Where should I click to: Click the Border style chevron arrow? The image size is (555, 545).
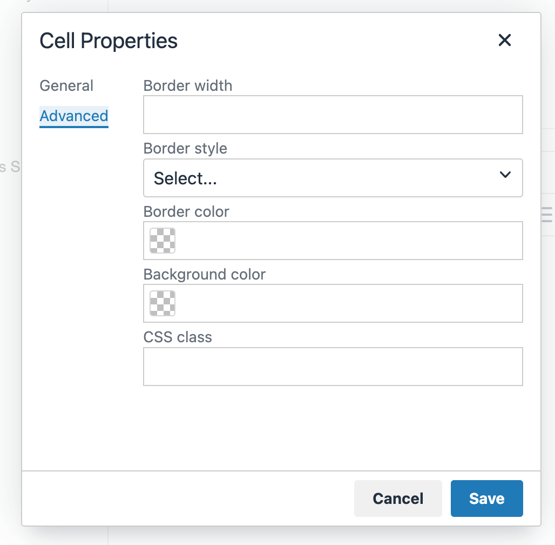505,175
